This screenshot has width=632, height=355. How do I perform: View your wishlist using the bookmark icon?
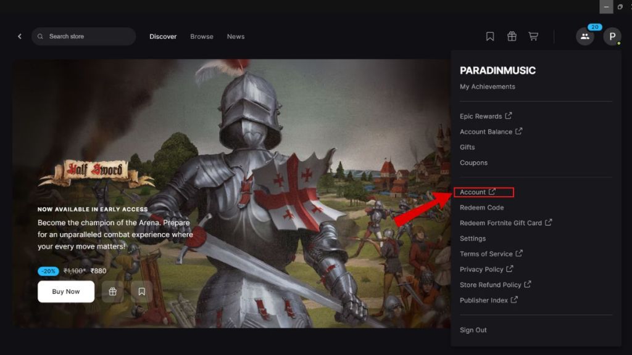(x=489, y=36)
